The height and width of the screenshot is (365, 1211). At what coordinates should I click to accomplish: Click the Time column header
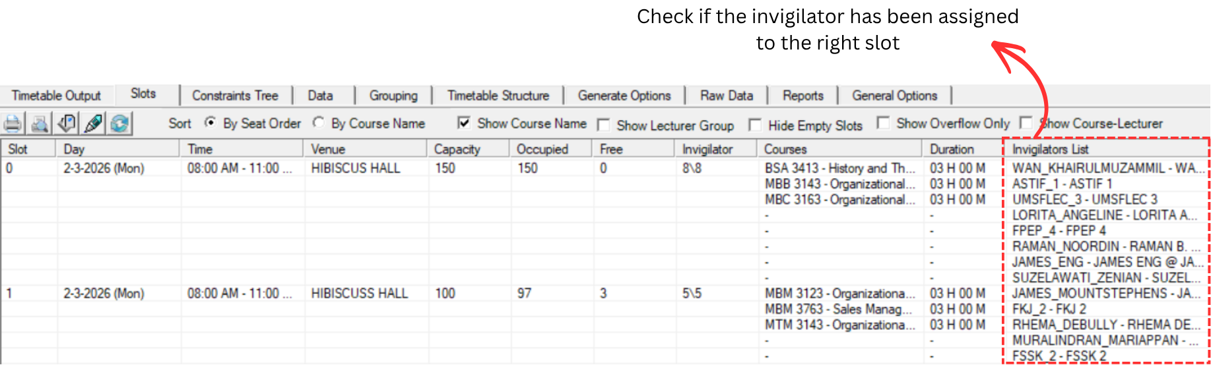click(243, 149)
